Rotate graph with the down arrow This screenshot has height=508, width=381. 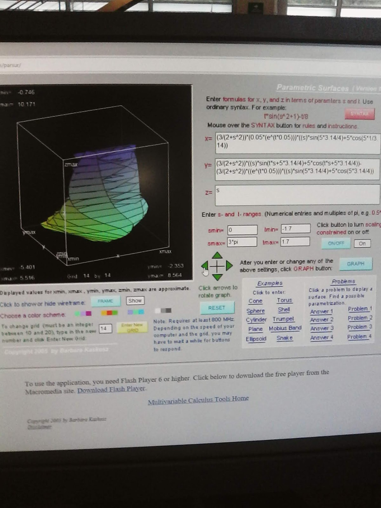tap(217, 277)
